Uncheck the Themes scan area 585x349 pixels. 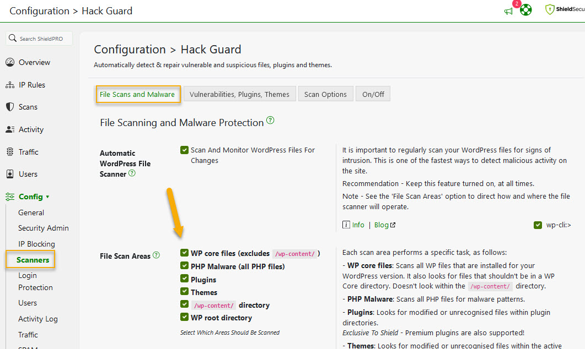click(184, 292)
